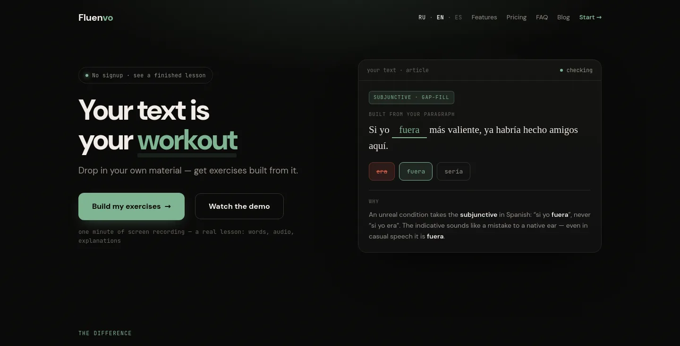
Task: Click the 'BUILT FROM YOUR PARAGRAPH' caption
Action: point(412,114)
